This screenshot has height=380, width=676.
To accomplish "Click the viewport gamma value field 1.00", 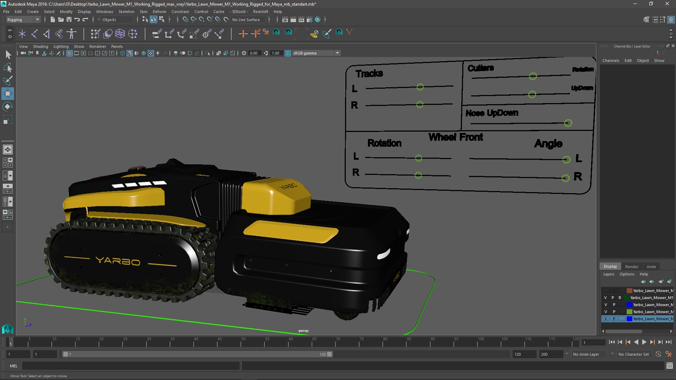I will [x=276, y=53].
